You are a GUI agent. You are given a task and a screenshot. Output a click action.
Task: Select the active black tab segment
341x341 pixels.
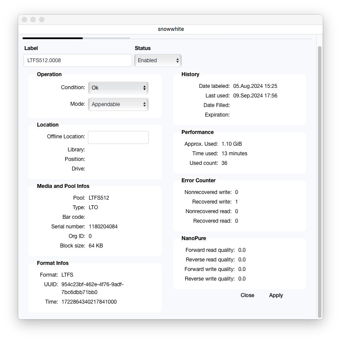(x=52, y=38)
